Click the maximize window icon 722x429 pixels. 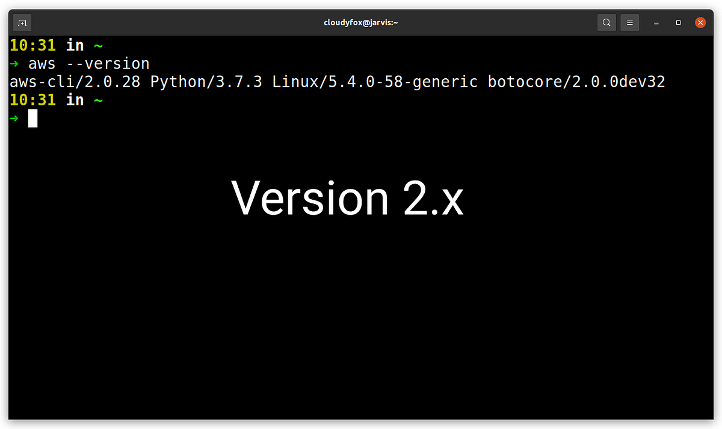click(x=677, y=22)
